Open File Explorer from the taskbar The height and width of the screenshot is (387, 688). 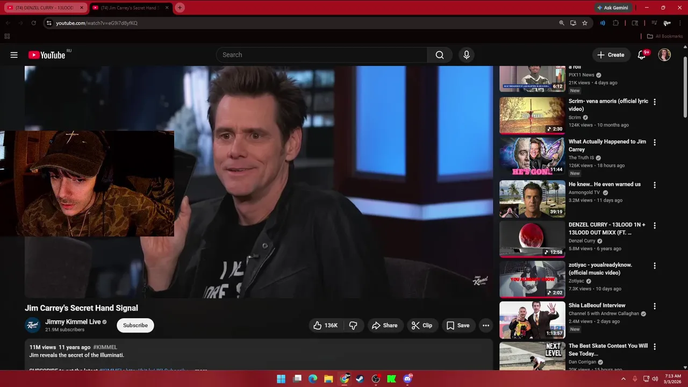pyautogui.click(x=328, y=379)
